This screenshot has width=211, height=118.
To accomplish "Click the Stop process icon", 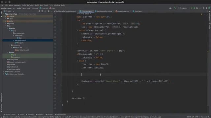I will point(200,8).
